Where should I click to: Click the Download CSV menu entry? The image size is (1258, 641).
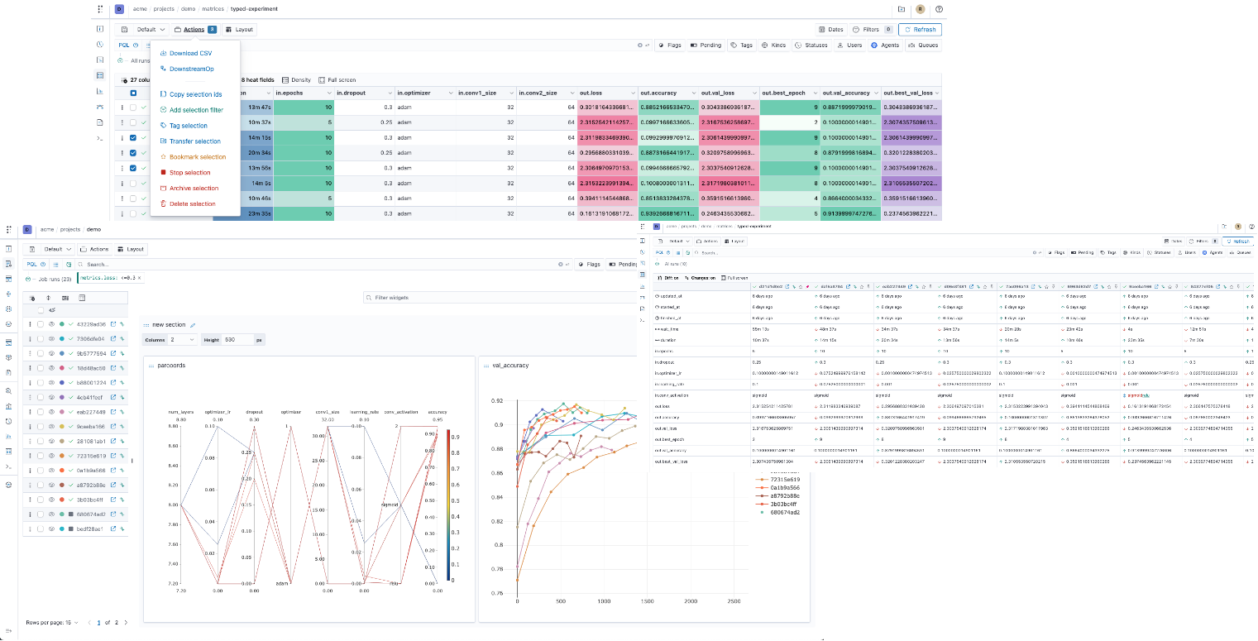(190, 53)
